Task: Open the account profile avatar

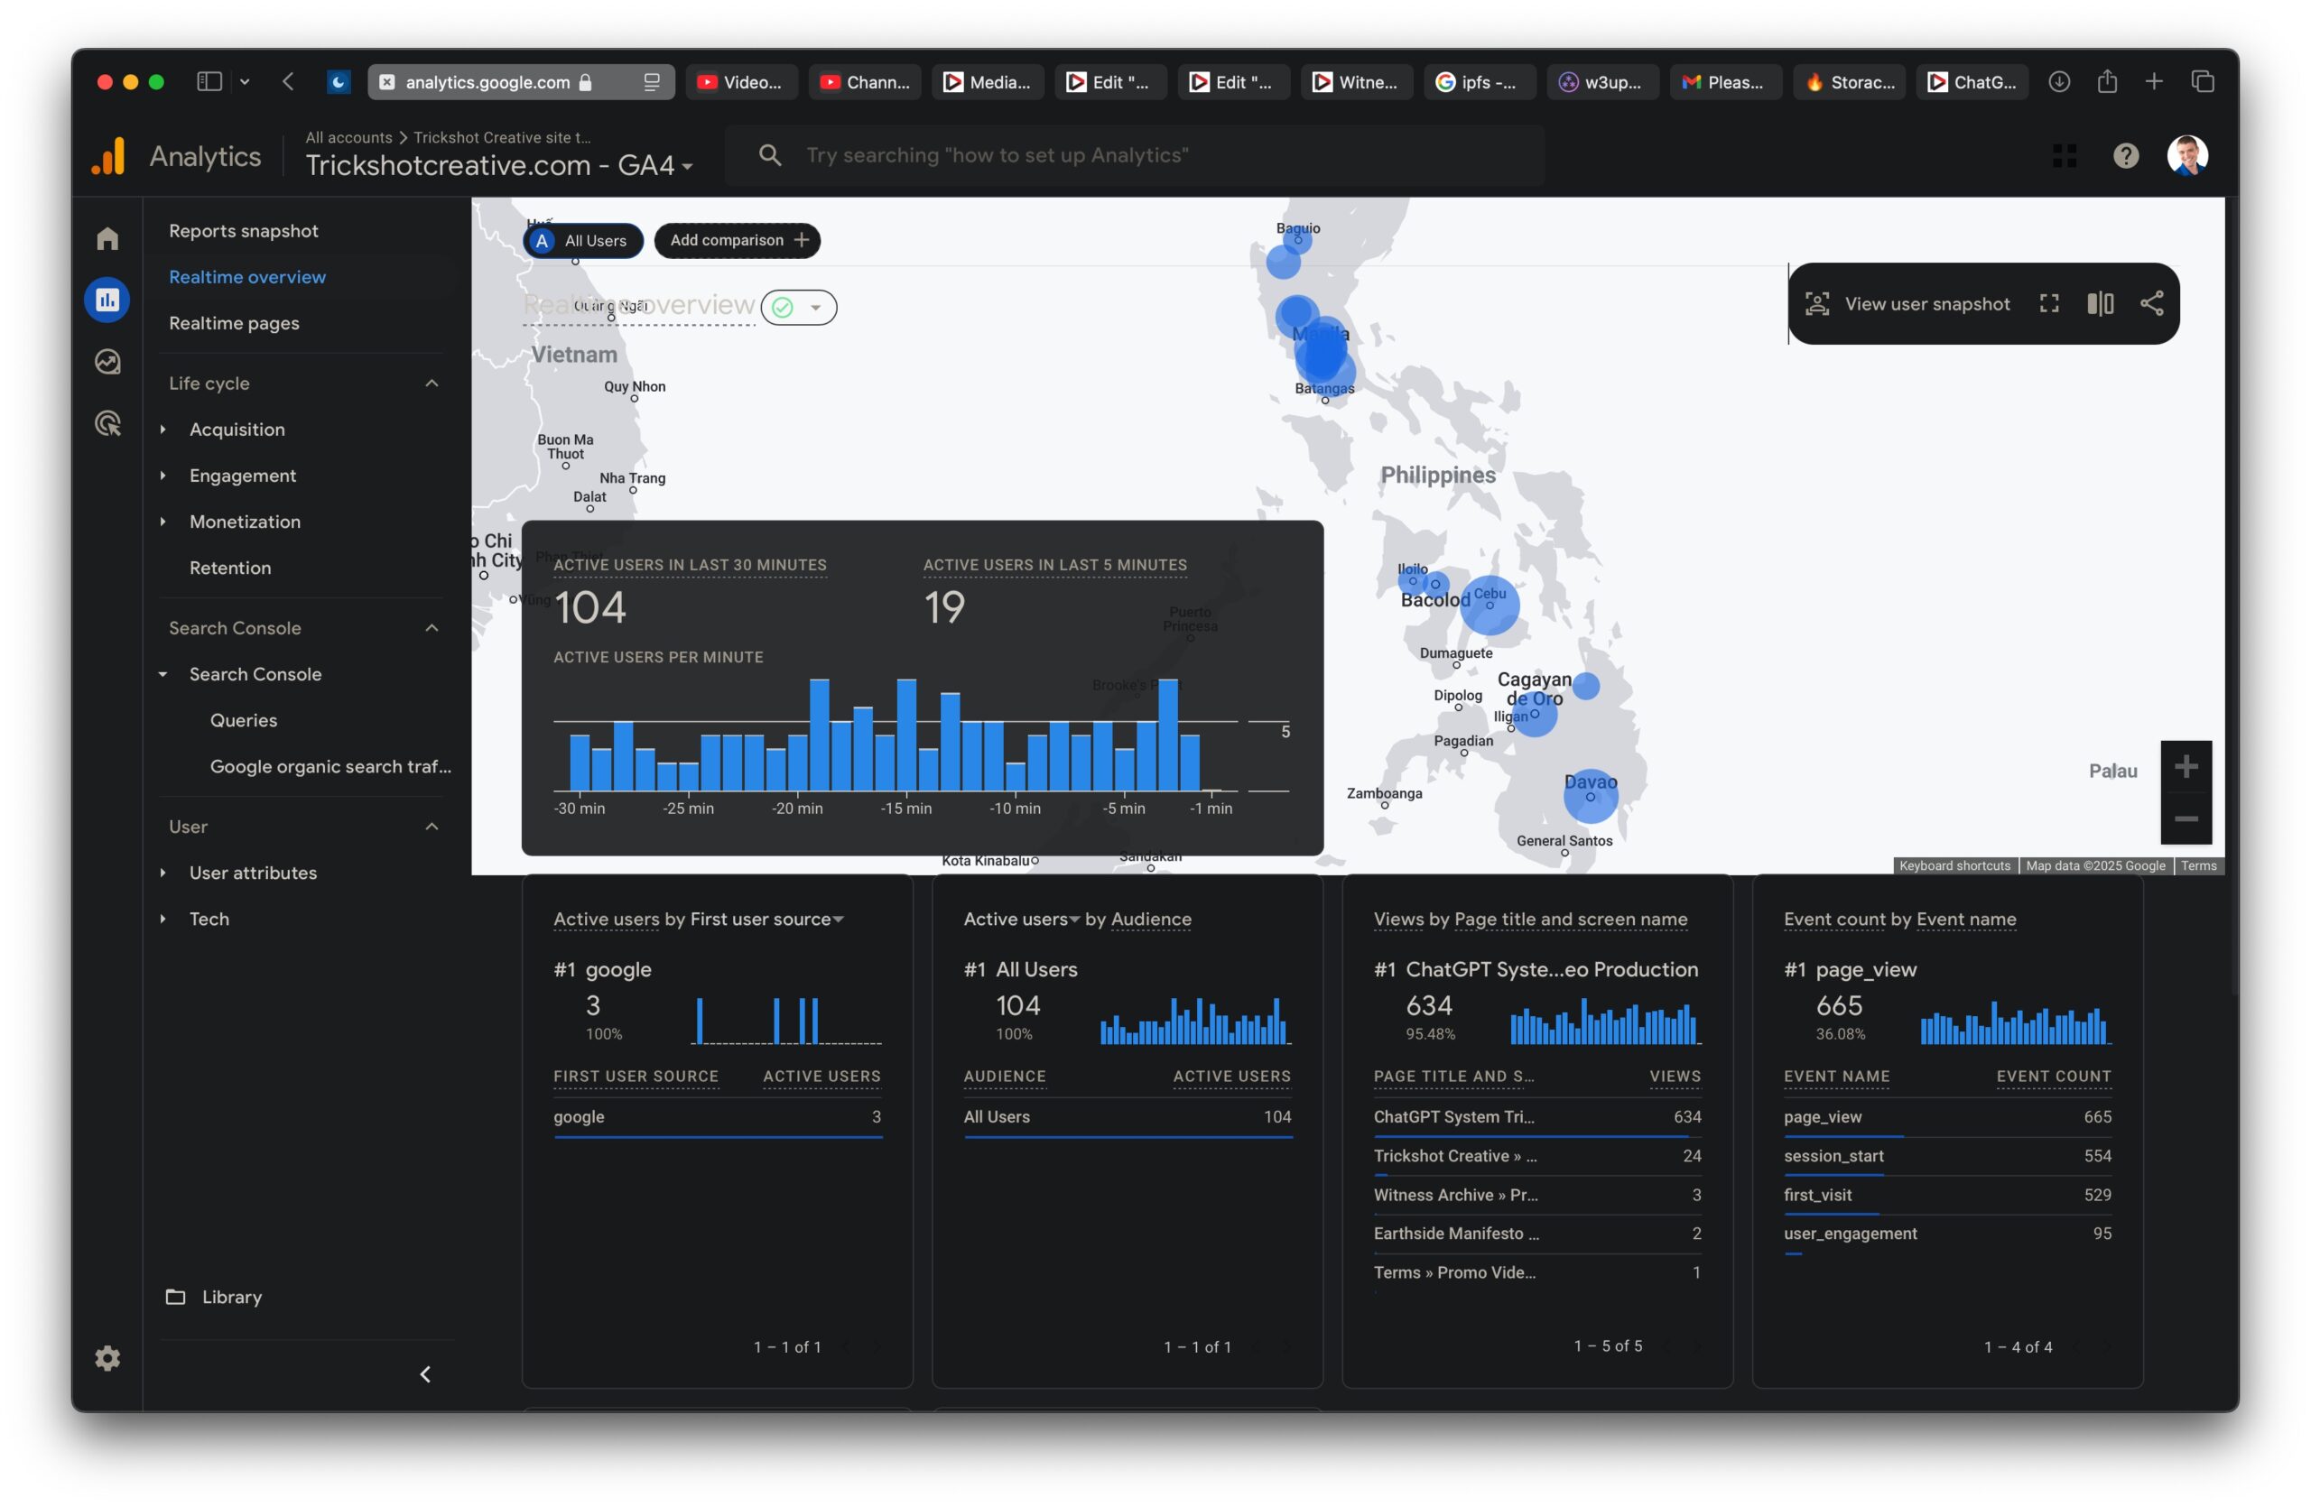Action: (2187, 155)
